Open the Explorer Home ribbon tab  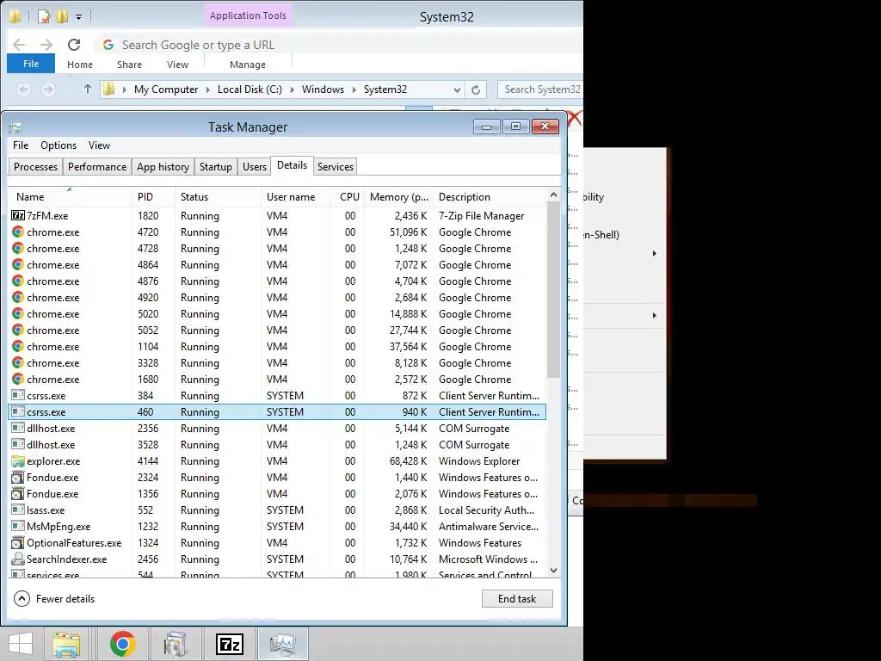80,65
